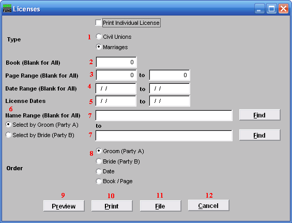Send report to File

160,206
